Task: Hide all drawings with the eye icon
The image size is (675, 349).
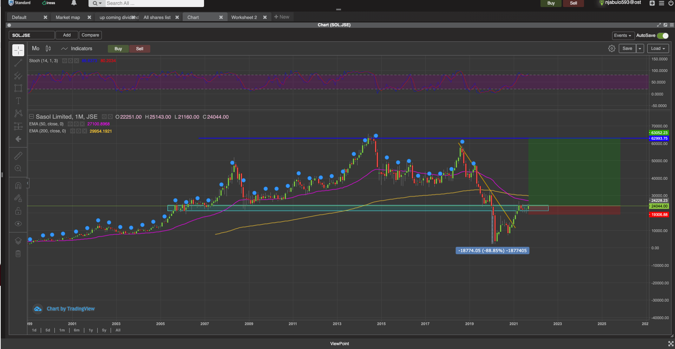Action: pyautogui.click(x=18, y=224)
